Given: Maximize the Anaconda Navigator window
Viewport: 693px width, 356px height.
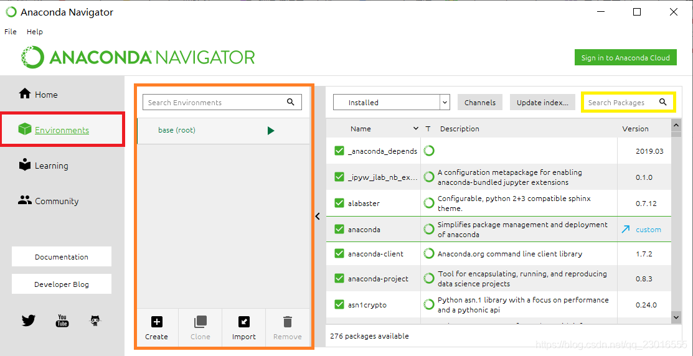Looking at the screenshot, I should [637, 12].
